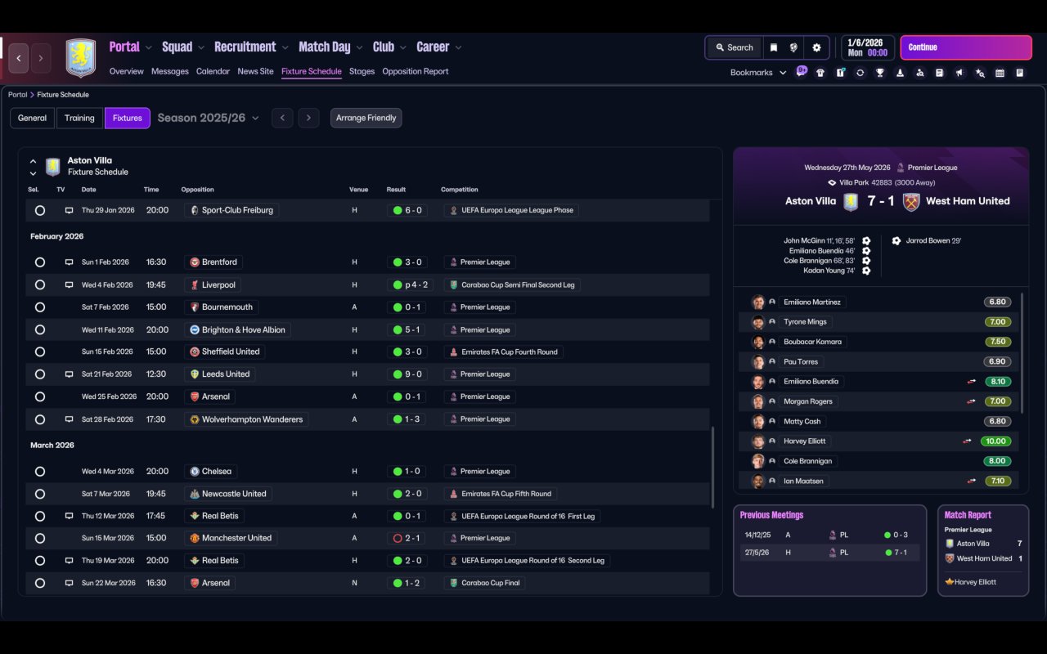Click the circular arrows bookmark icon
Screen dimensions: 1047x654
(860, 73)
